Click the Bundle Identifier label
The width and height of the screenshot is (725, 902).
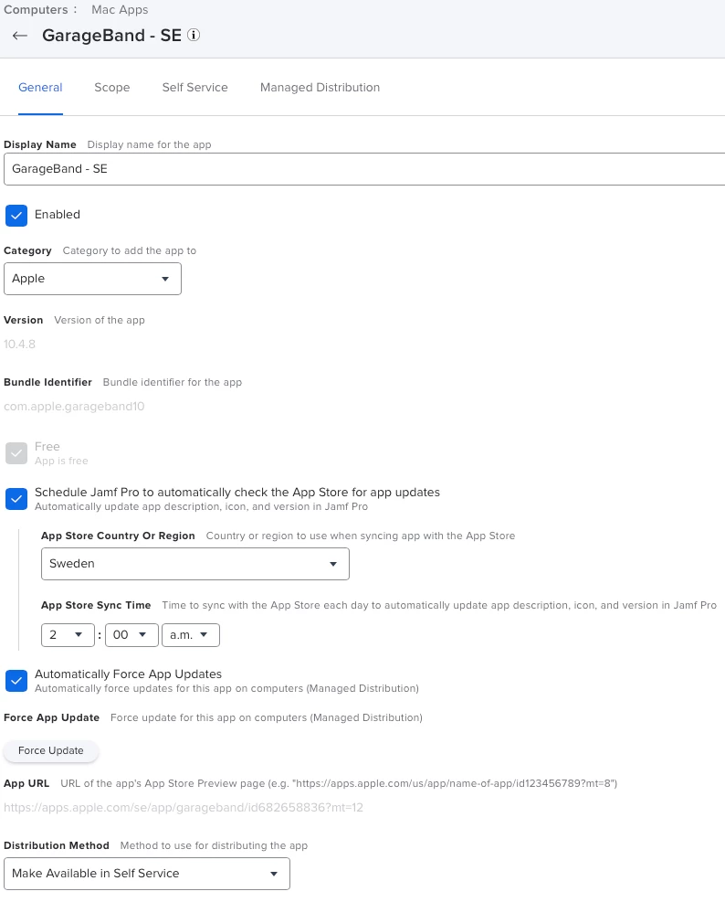(x=47, y=382)
